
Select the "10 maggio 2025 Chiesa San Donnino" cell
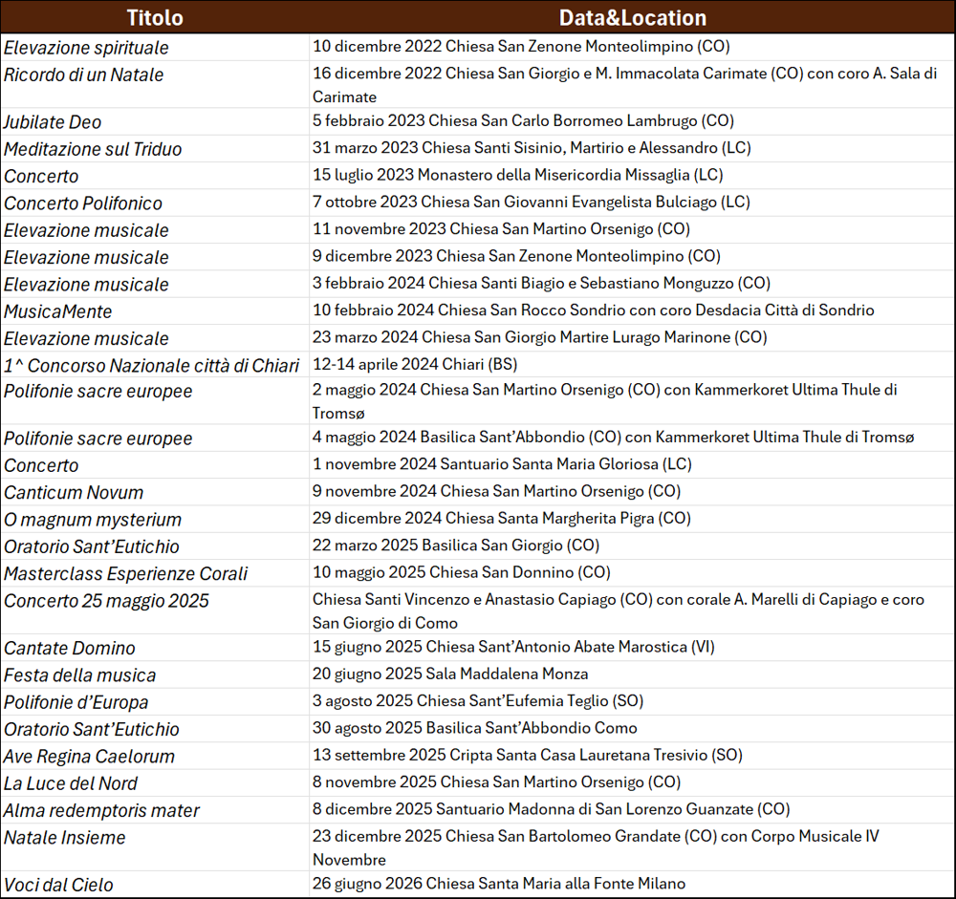(x=632, y=572)
